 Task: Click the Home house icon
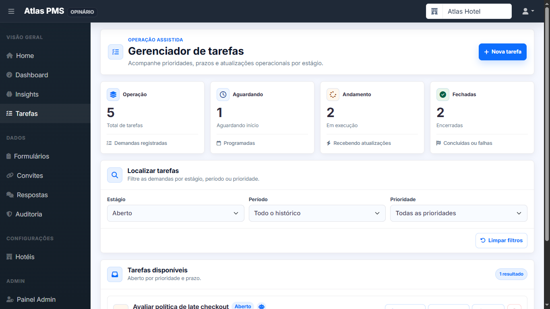pos(10,56)
